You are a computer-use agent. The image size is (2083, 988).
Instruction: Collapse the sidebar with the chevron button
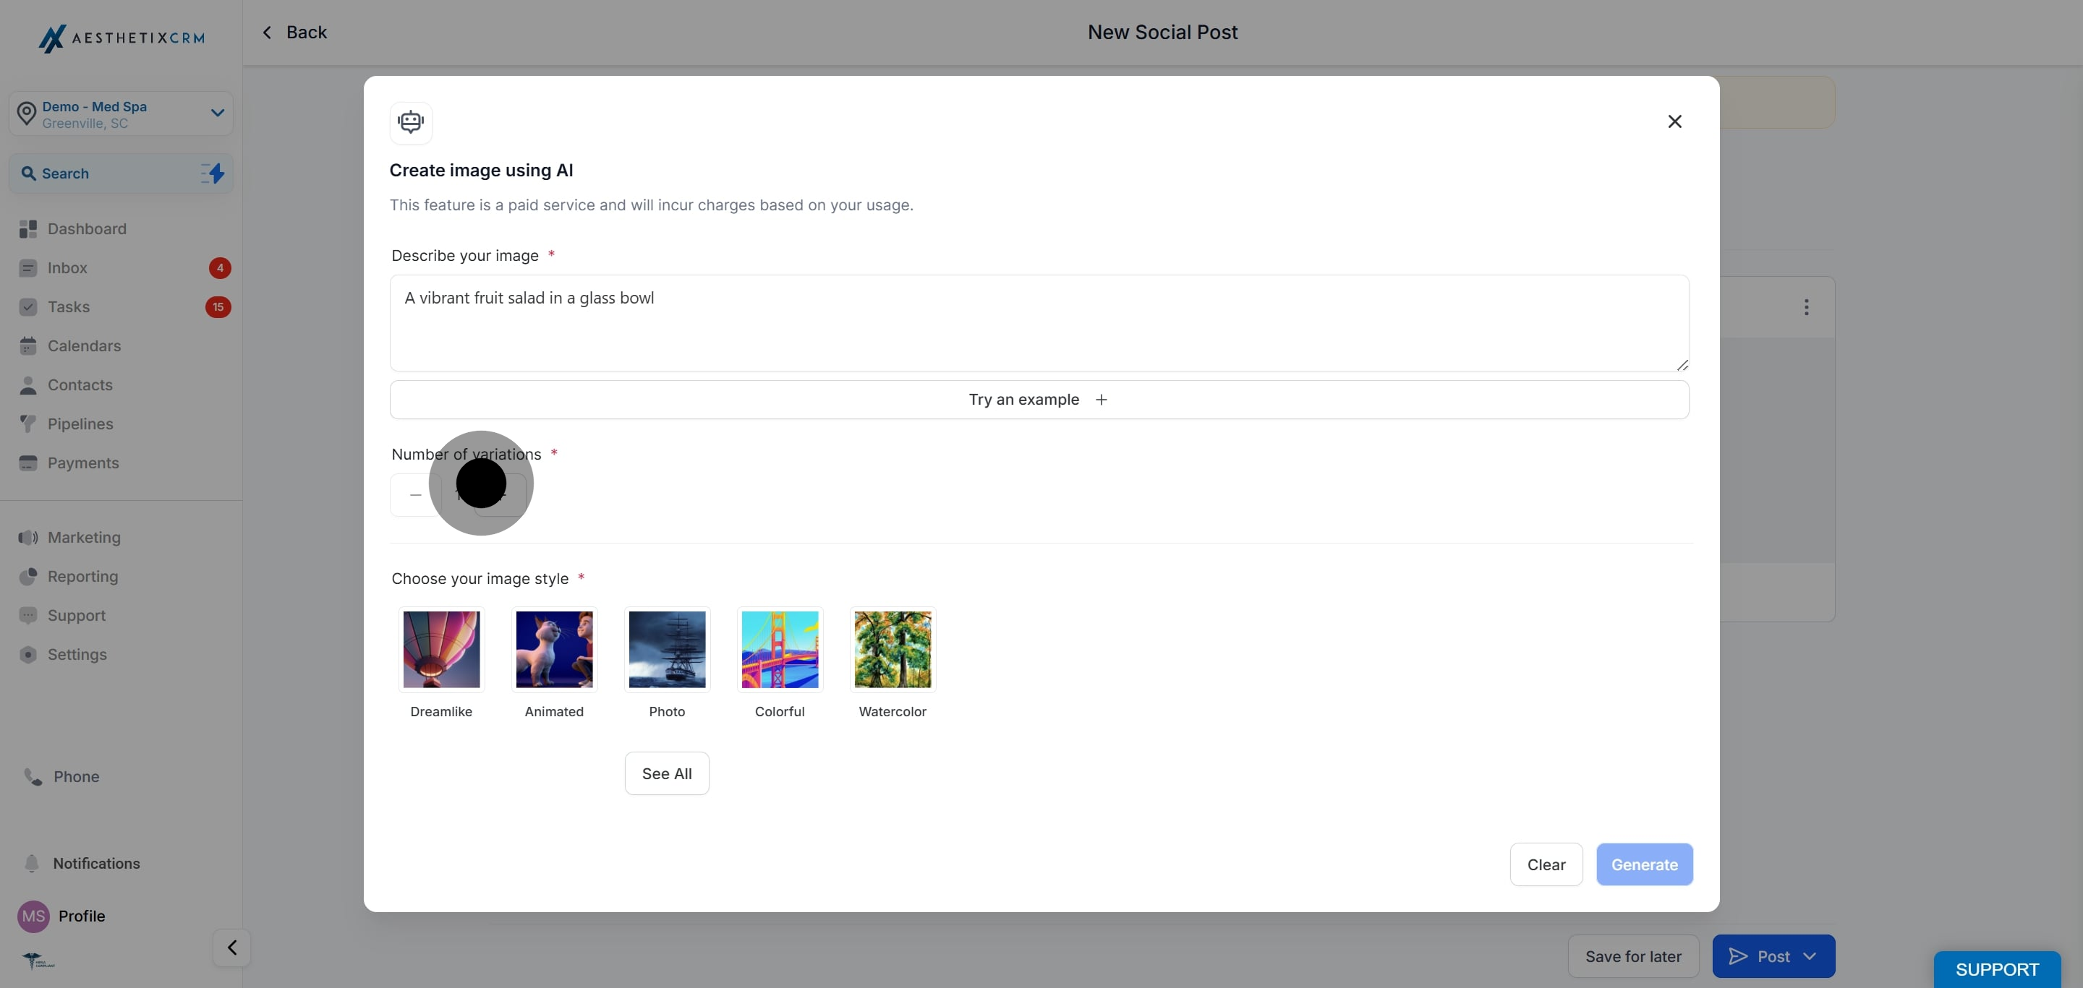point(231,948)
